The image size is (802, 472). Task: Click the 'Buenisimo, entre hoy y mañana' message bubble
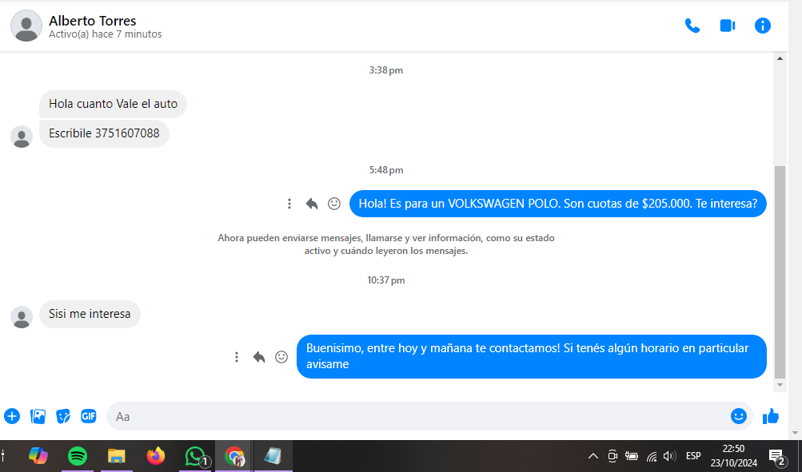(532, 356)
